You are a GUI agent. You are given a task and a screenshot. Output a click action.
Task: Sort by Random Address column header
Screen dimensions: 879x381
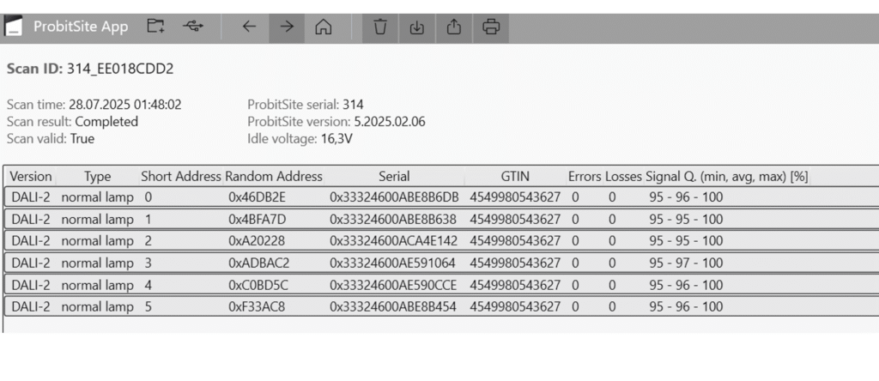coord(274,177)
